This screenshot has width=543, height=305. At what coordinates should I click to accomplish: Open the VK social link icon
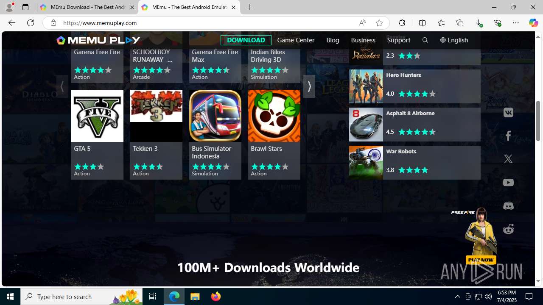508,113
